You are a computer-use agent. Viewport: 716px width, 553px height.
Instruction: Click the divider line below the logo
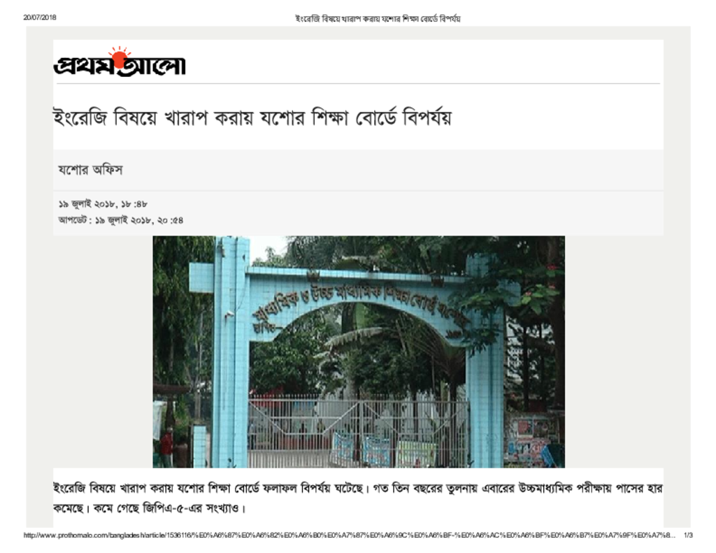click(x=358, y=84)
